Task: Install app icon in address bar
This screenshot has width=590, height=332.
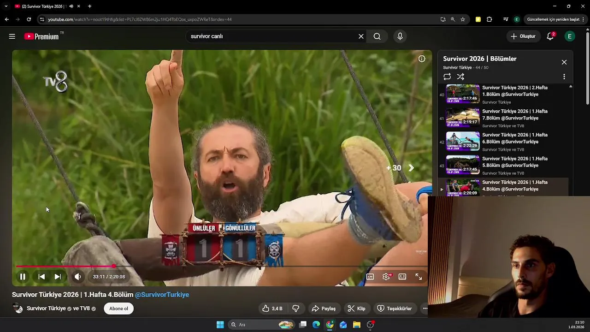Action: tap(443, 19)
